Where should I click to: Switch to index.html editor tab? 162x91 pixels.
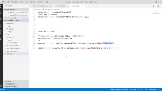click(x=62, y=6)
